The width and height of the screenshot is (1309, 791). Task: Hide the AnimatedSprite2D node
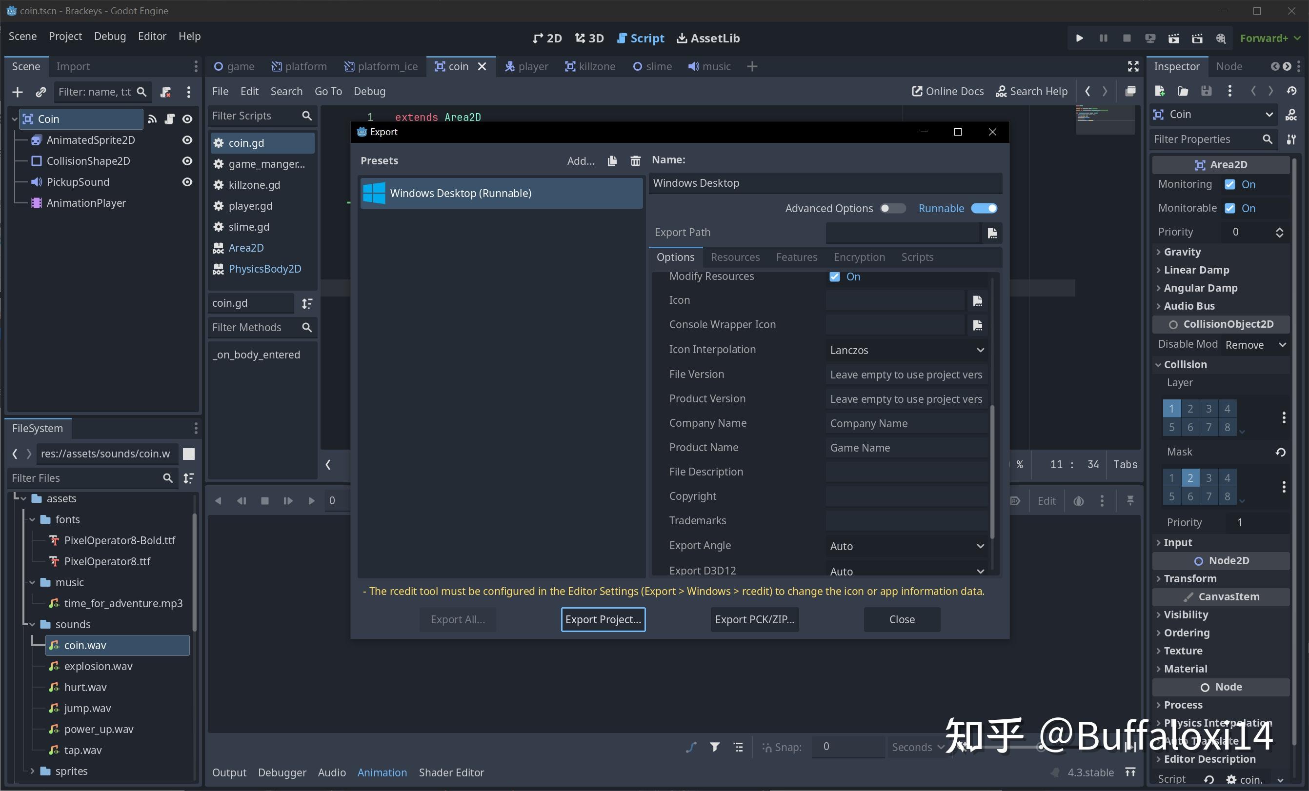pos(187,139)
